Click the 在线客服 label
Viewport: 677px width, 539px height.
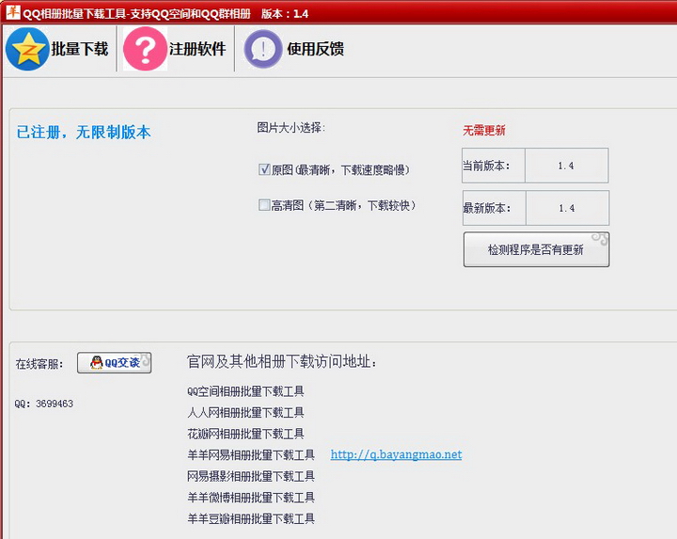(39, 364)
